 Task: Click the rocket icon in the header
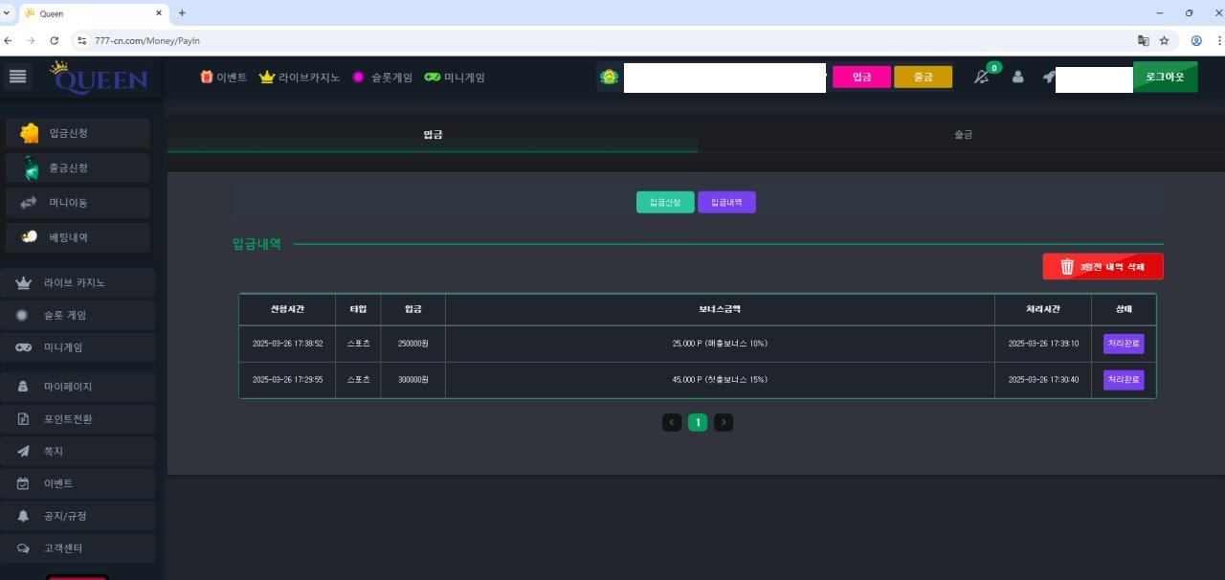tap(1048, 78)
